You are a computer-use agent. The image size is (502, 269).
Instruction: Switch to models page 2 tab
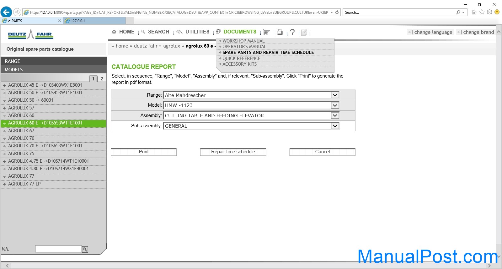pos(102,79)
